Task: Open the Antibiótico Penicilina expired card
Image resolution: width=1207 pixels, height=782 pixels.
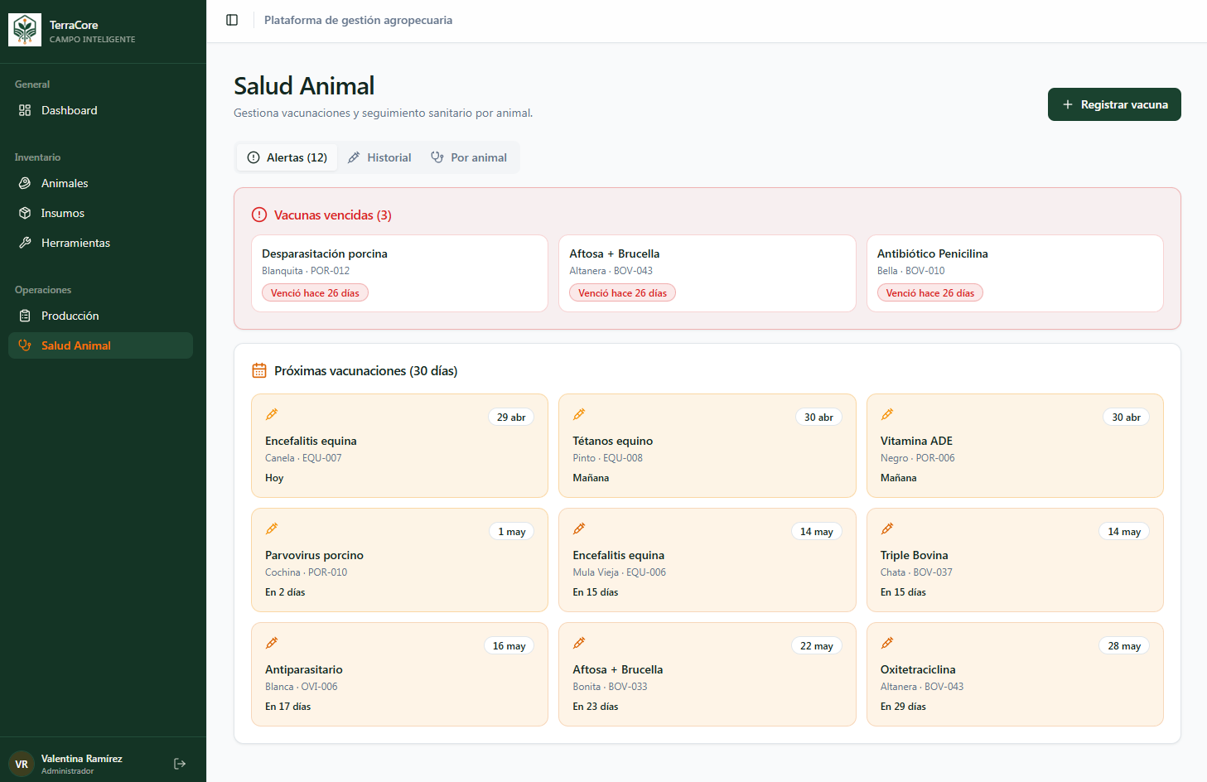Action: point(1015,273)
